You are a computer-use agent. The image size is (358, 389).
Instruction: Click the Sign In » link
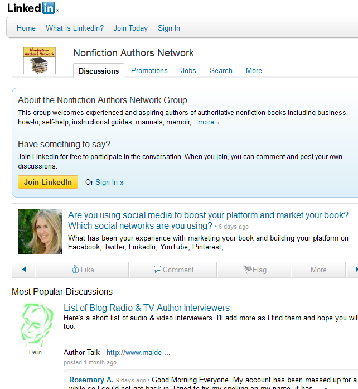(109, 183)
